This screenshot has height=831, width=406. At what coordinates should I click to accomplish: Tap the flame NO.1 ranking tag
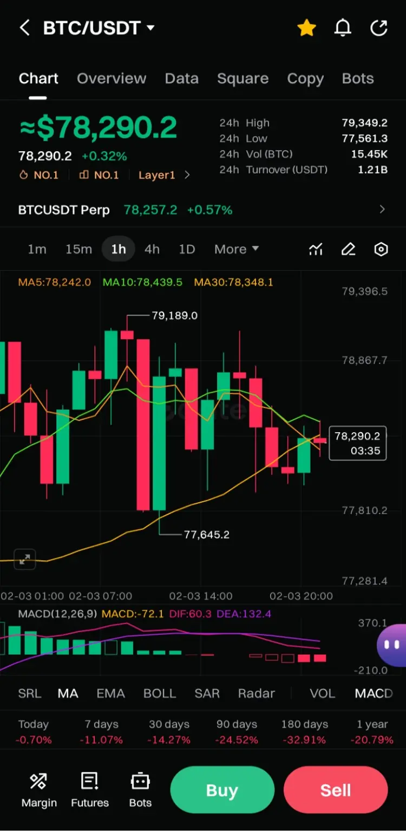pyautogui.click(x=38, y=175)
